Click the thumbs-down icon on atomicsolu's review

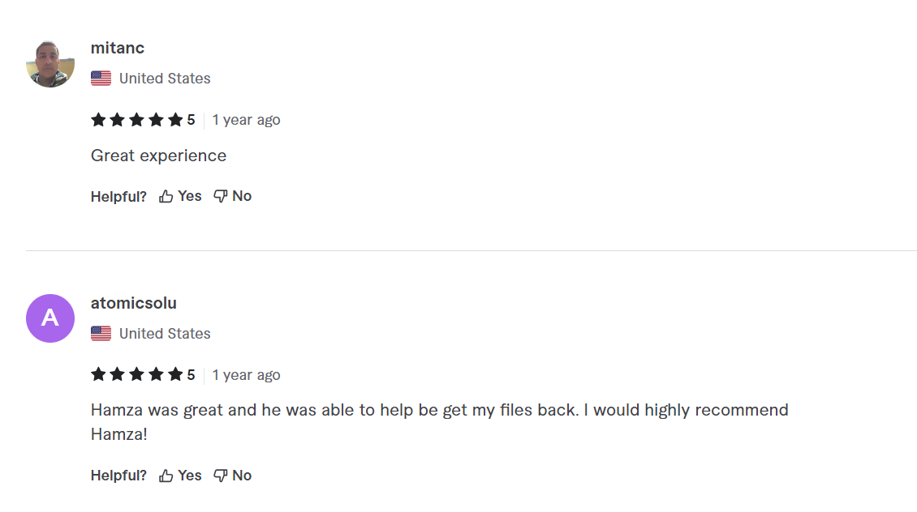221,476
